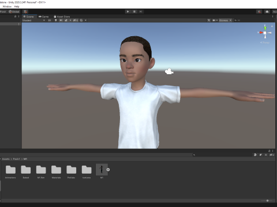Start Play mode with the Play button
277x207 pixels.
point(128,11)
